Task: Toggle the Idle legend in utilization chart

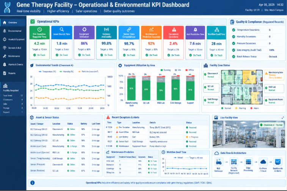Action: click(178, 70)
